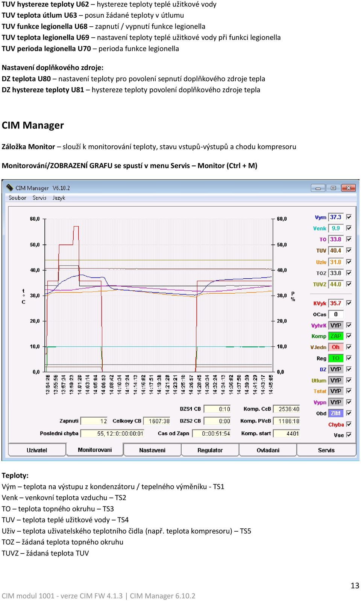Switch to the Regulator tab
Viewport: 361px width, 601px height.
tap(210, 450)
